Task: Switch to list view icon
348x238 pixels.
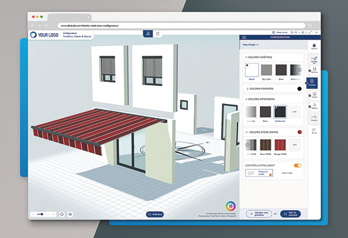Action: click(x=158, y=34)
